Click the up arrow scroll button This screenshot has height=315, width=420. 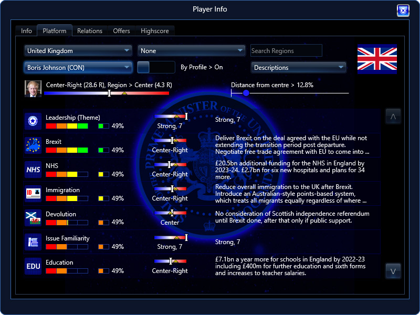(393, 115)
